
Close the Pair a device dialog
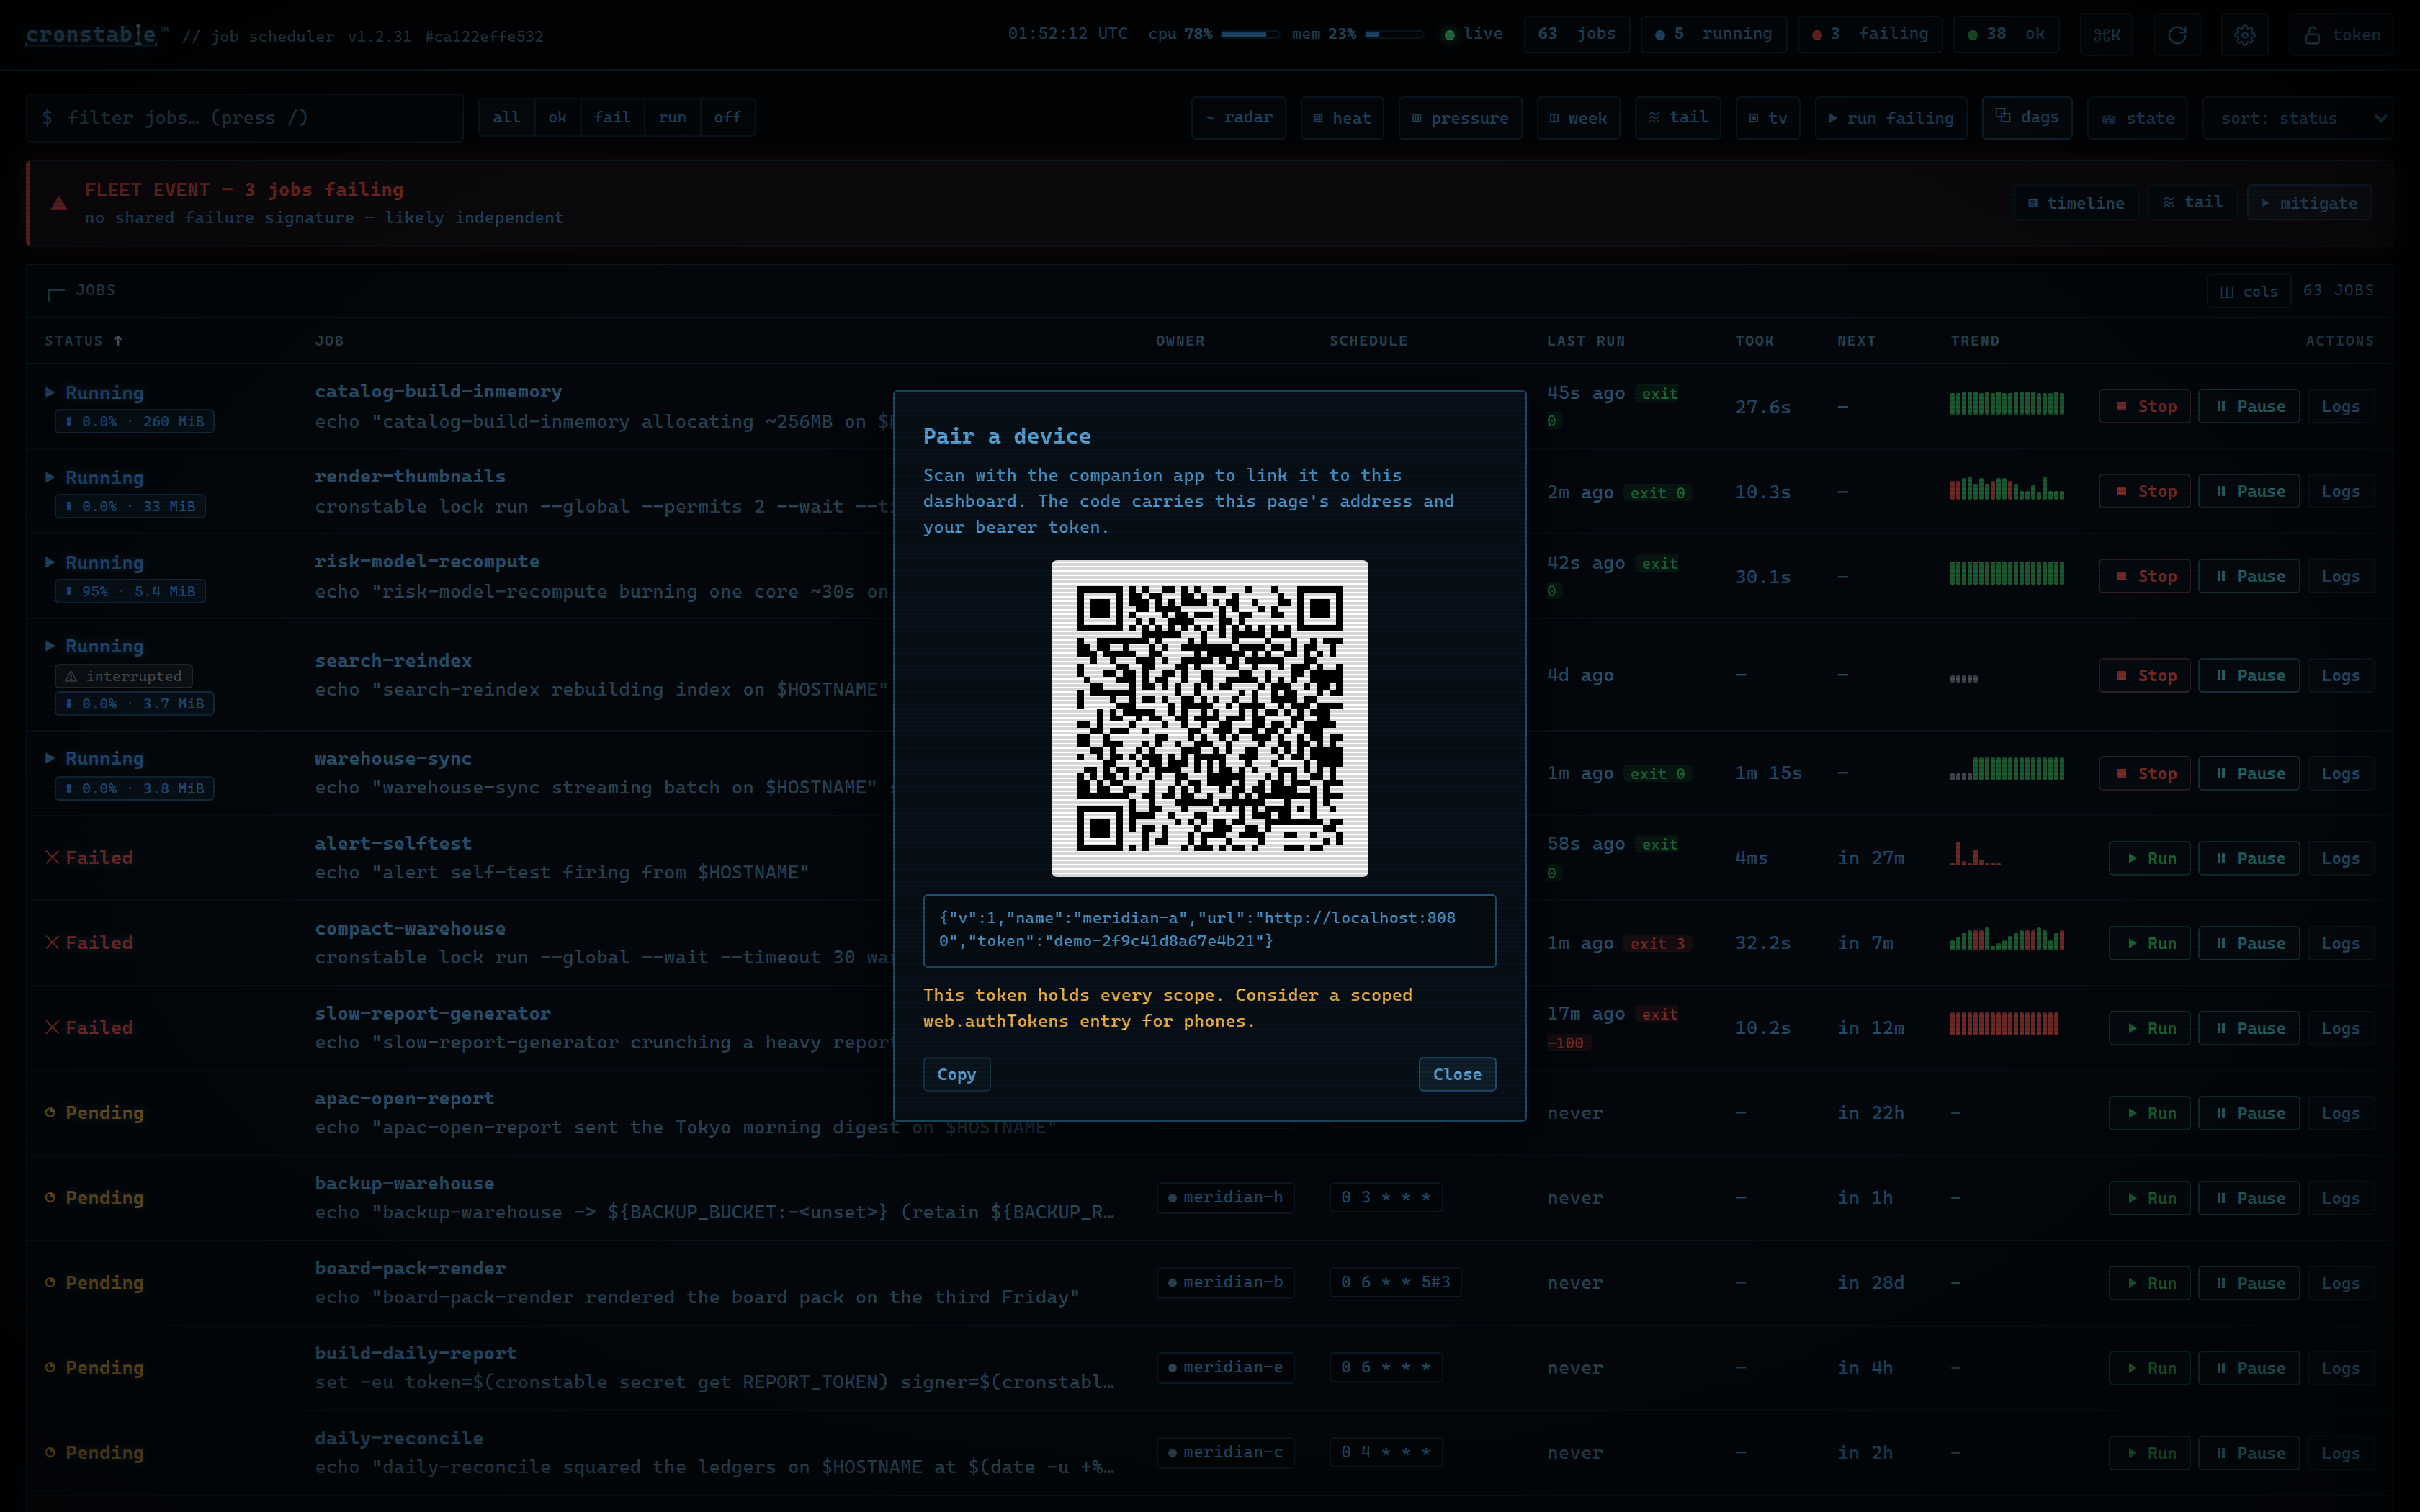1457,1075
